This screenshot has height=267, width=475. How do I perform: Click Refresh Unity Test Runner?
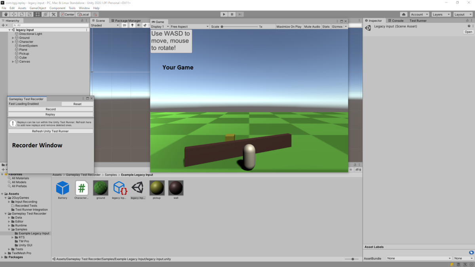tap(50, 131)
